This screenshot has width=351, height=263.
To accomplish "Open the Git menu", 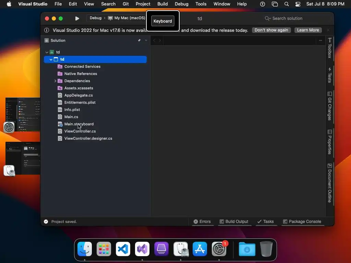I will point(125,4).
